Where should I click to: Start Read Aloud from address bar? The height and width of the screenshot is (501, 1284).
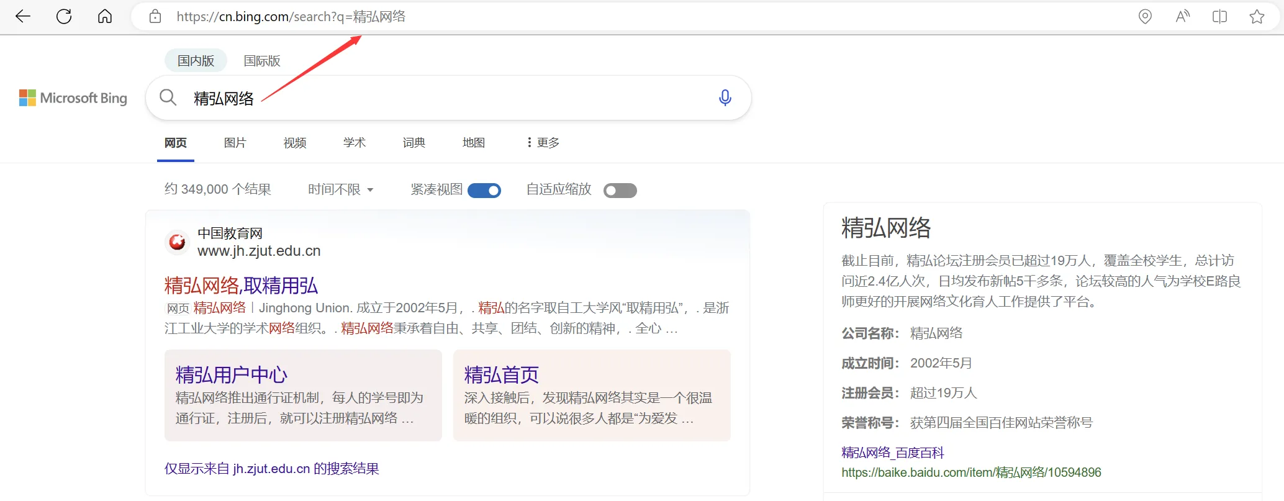pos(1183,17)
